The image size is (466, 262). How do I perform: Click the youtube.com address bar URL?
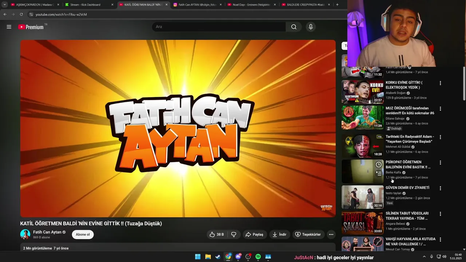[61, 15]
